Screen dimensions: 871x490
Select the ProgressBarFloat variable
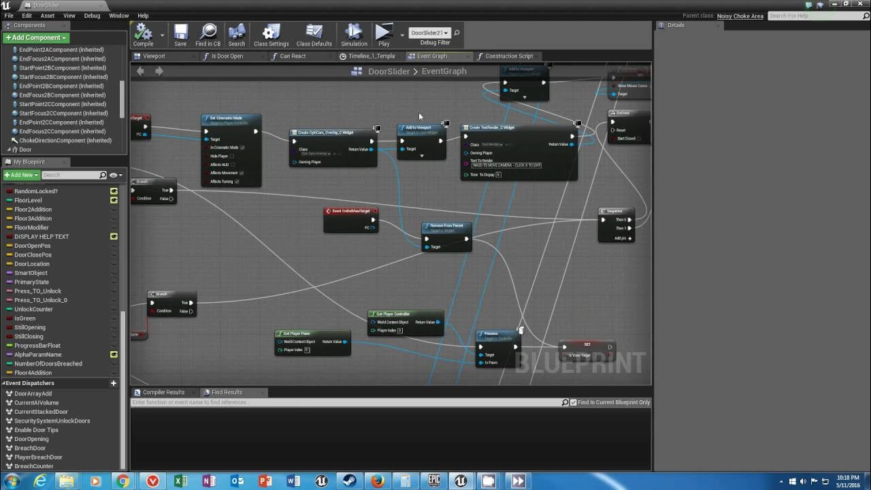coord(37,346)
